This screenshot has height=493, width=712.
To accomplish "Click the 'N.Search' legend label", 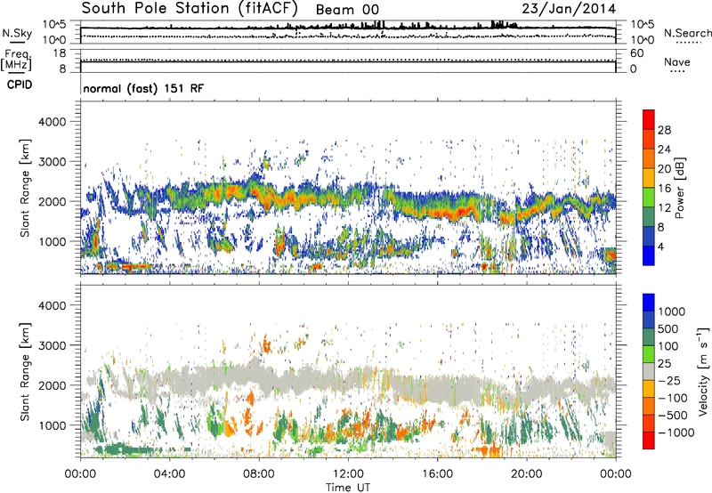I will [687, 33].
